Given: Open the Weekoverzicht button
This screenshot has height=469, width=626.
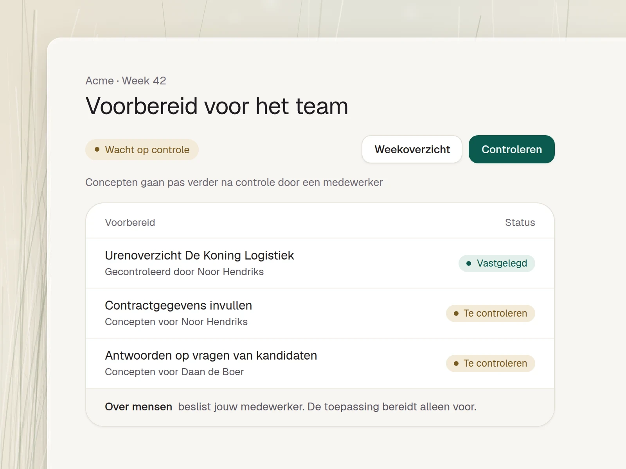Looking at the screenshot, I should [x=412, y=149].
